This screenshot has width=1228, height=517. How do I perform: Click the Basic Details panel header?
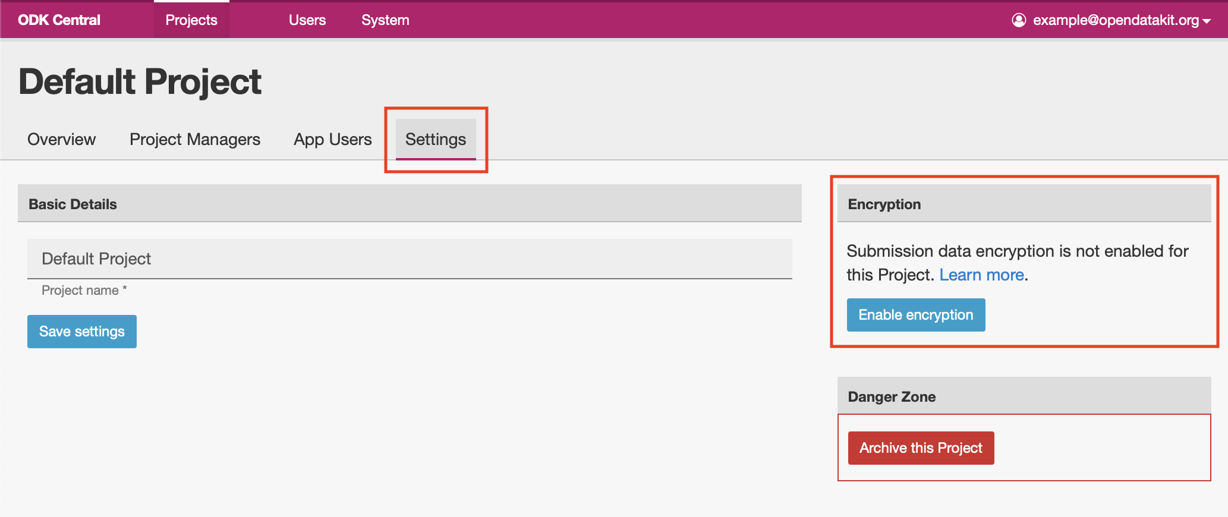pyautogui.click(x=410, y=203)
